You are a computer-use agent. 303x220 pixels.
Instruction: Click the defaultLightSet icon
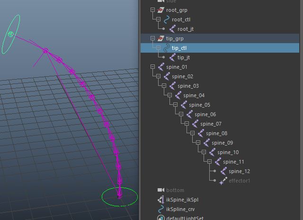point(160,218)
